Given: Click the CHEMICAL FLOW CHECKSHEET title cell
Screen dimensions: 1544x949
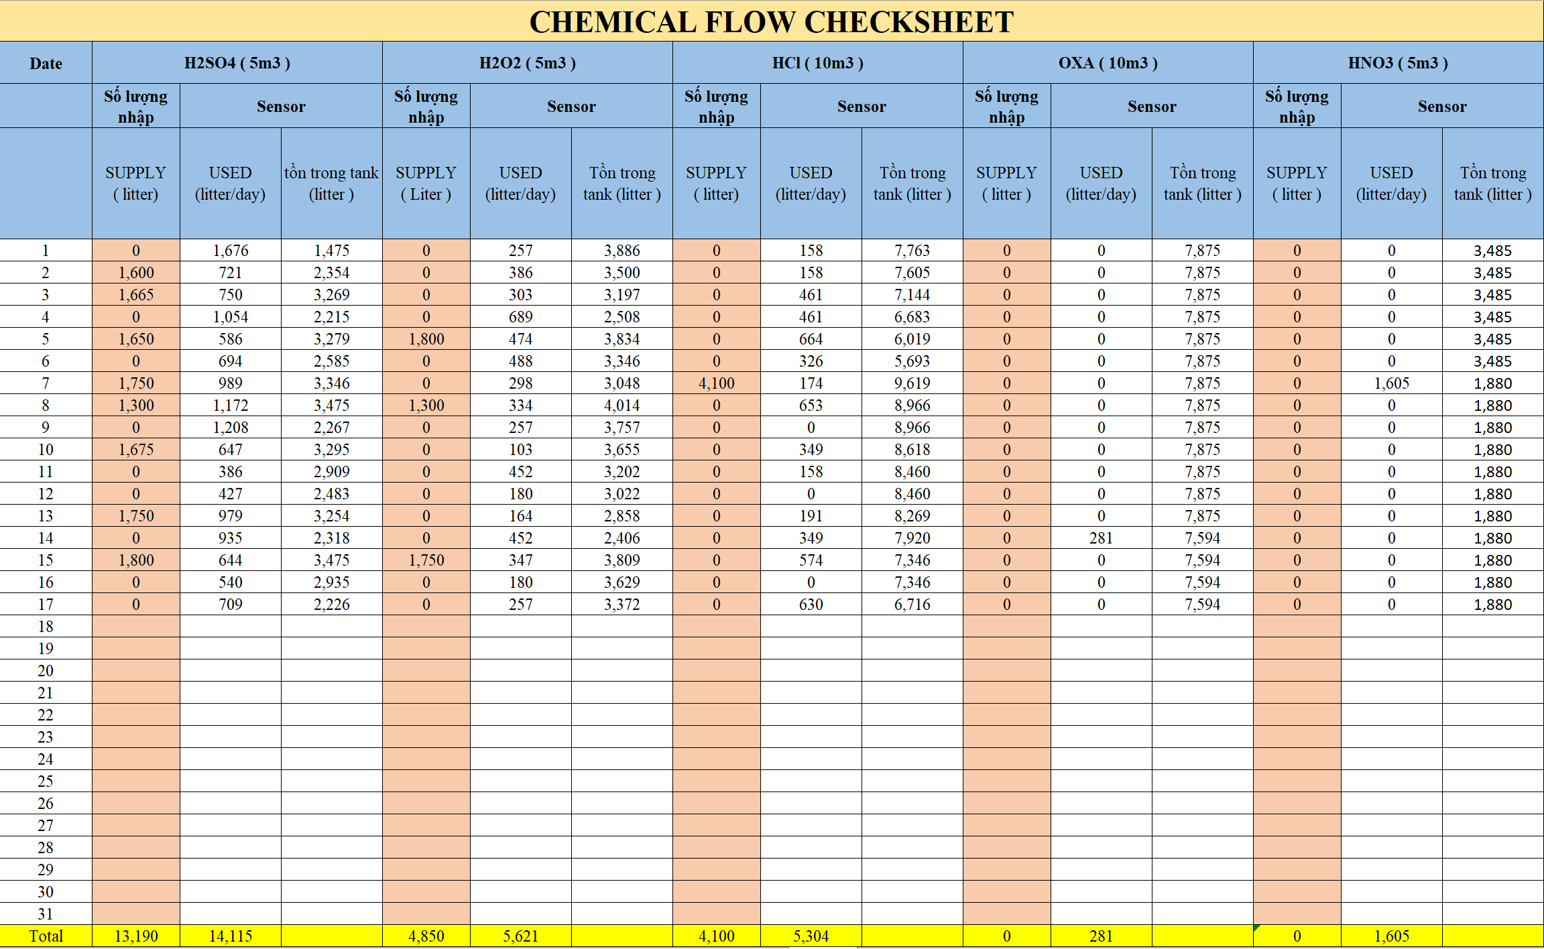Looking at the screenshot, I should pyautogui.click(x=772, y=21).
